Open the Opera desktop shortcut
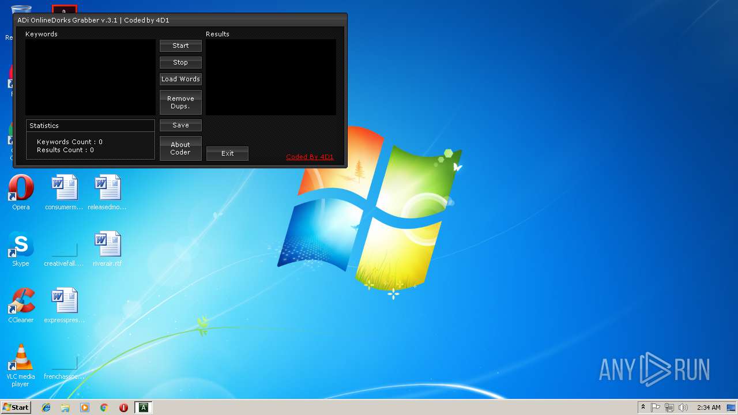This screenshot has height=415, width=738. click(x=21, y=193)
